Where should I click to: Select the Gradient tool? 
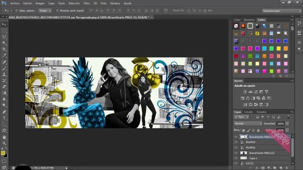(4, 93)
